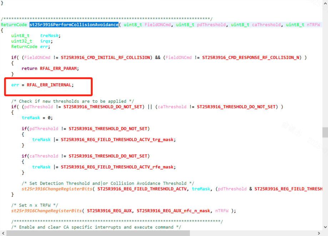Screen dimensions: 328x236
Task: Click the 'Set n x TRFW' comment
Action: (x=35, y=205)
